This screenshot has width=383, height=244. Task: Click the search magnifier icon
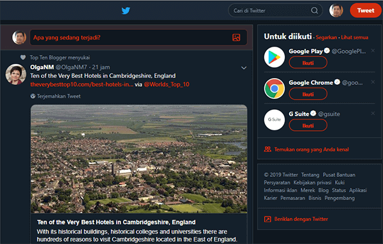[314, 10]
